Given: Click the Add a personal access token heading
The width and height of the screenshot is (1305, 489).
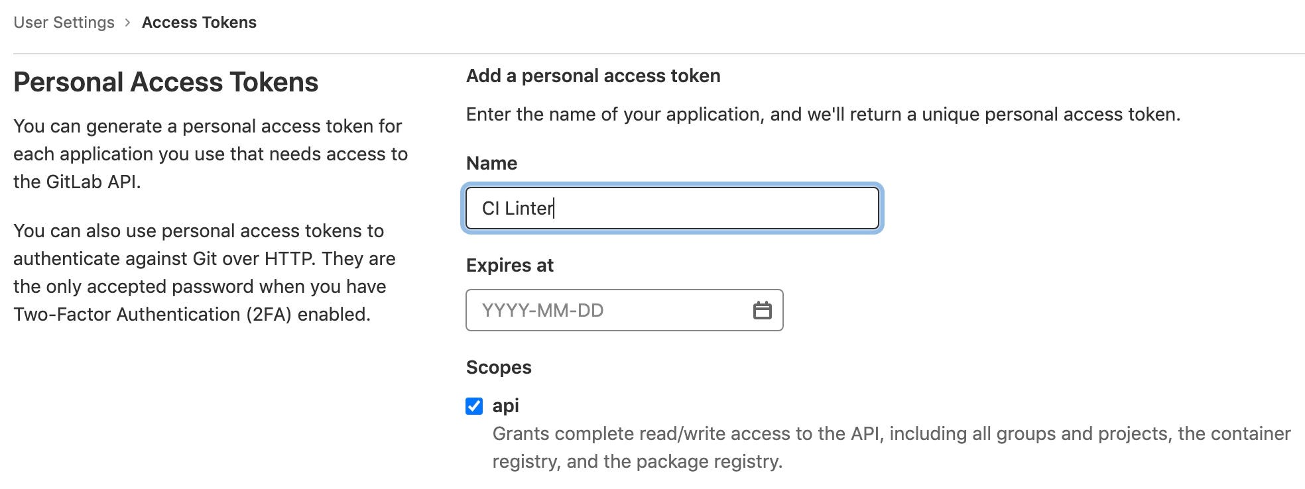Looking at the screenshot, I should pos(593,76).
